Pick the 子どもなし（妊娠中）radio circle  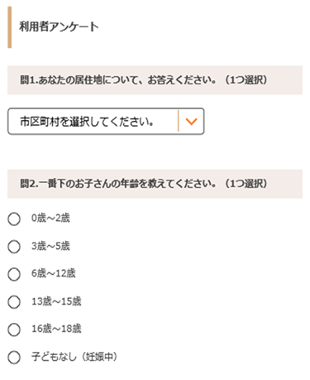(14, 358)
